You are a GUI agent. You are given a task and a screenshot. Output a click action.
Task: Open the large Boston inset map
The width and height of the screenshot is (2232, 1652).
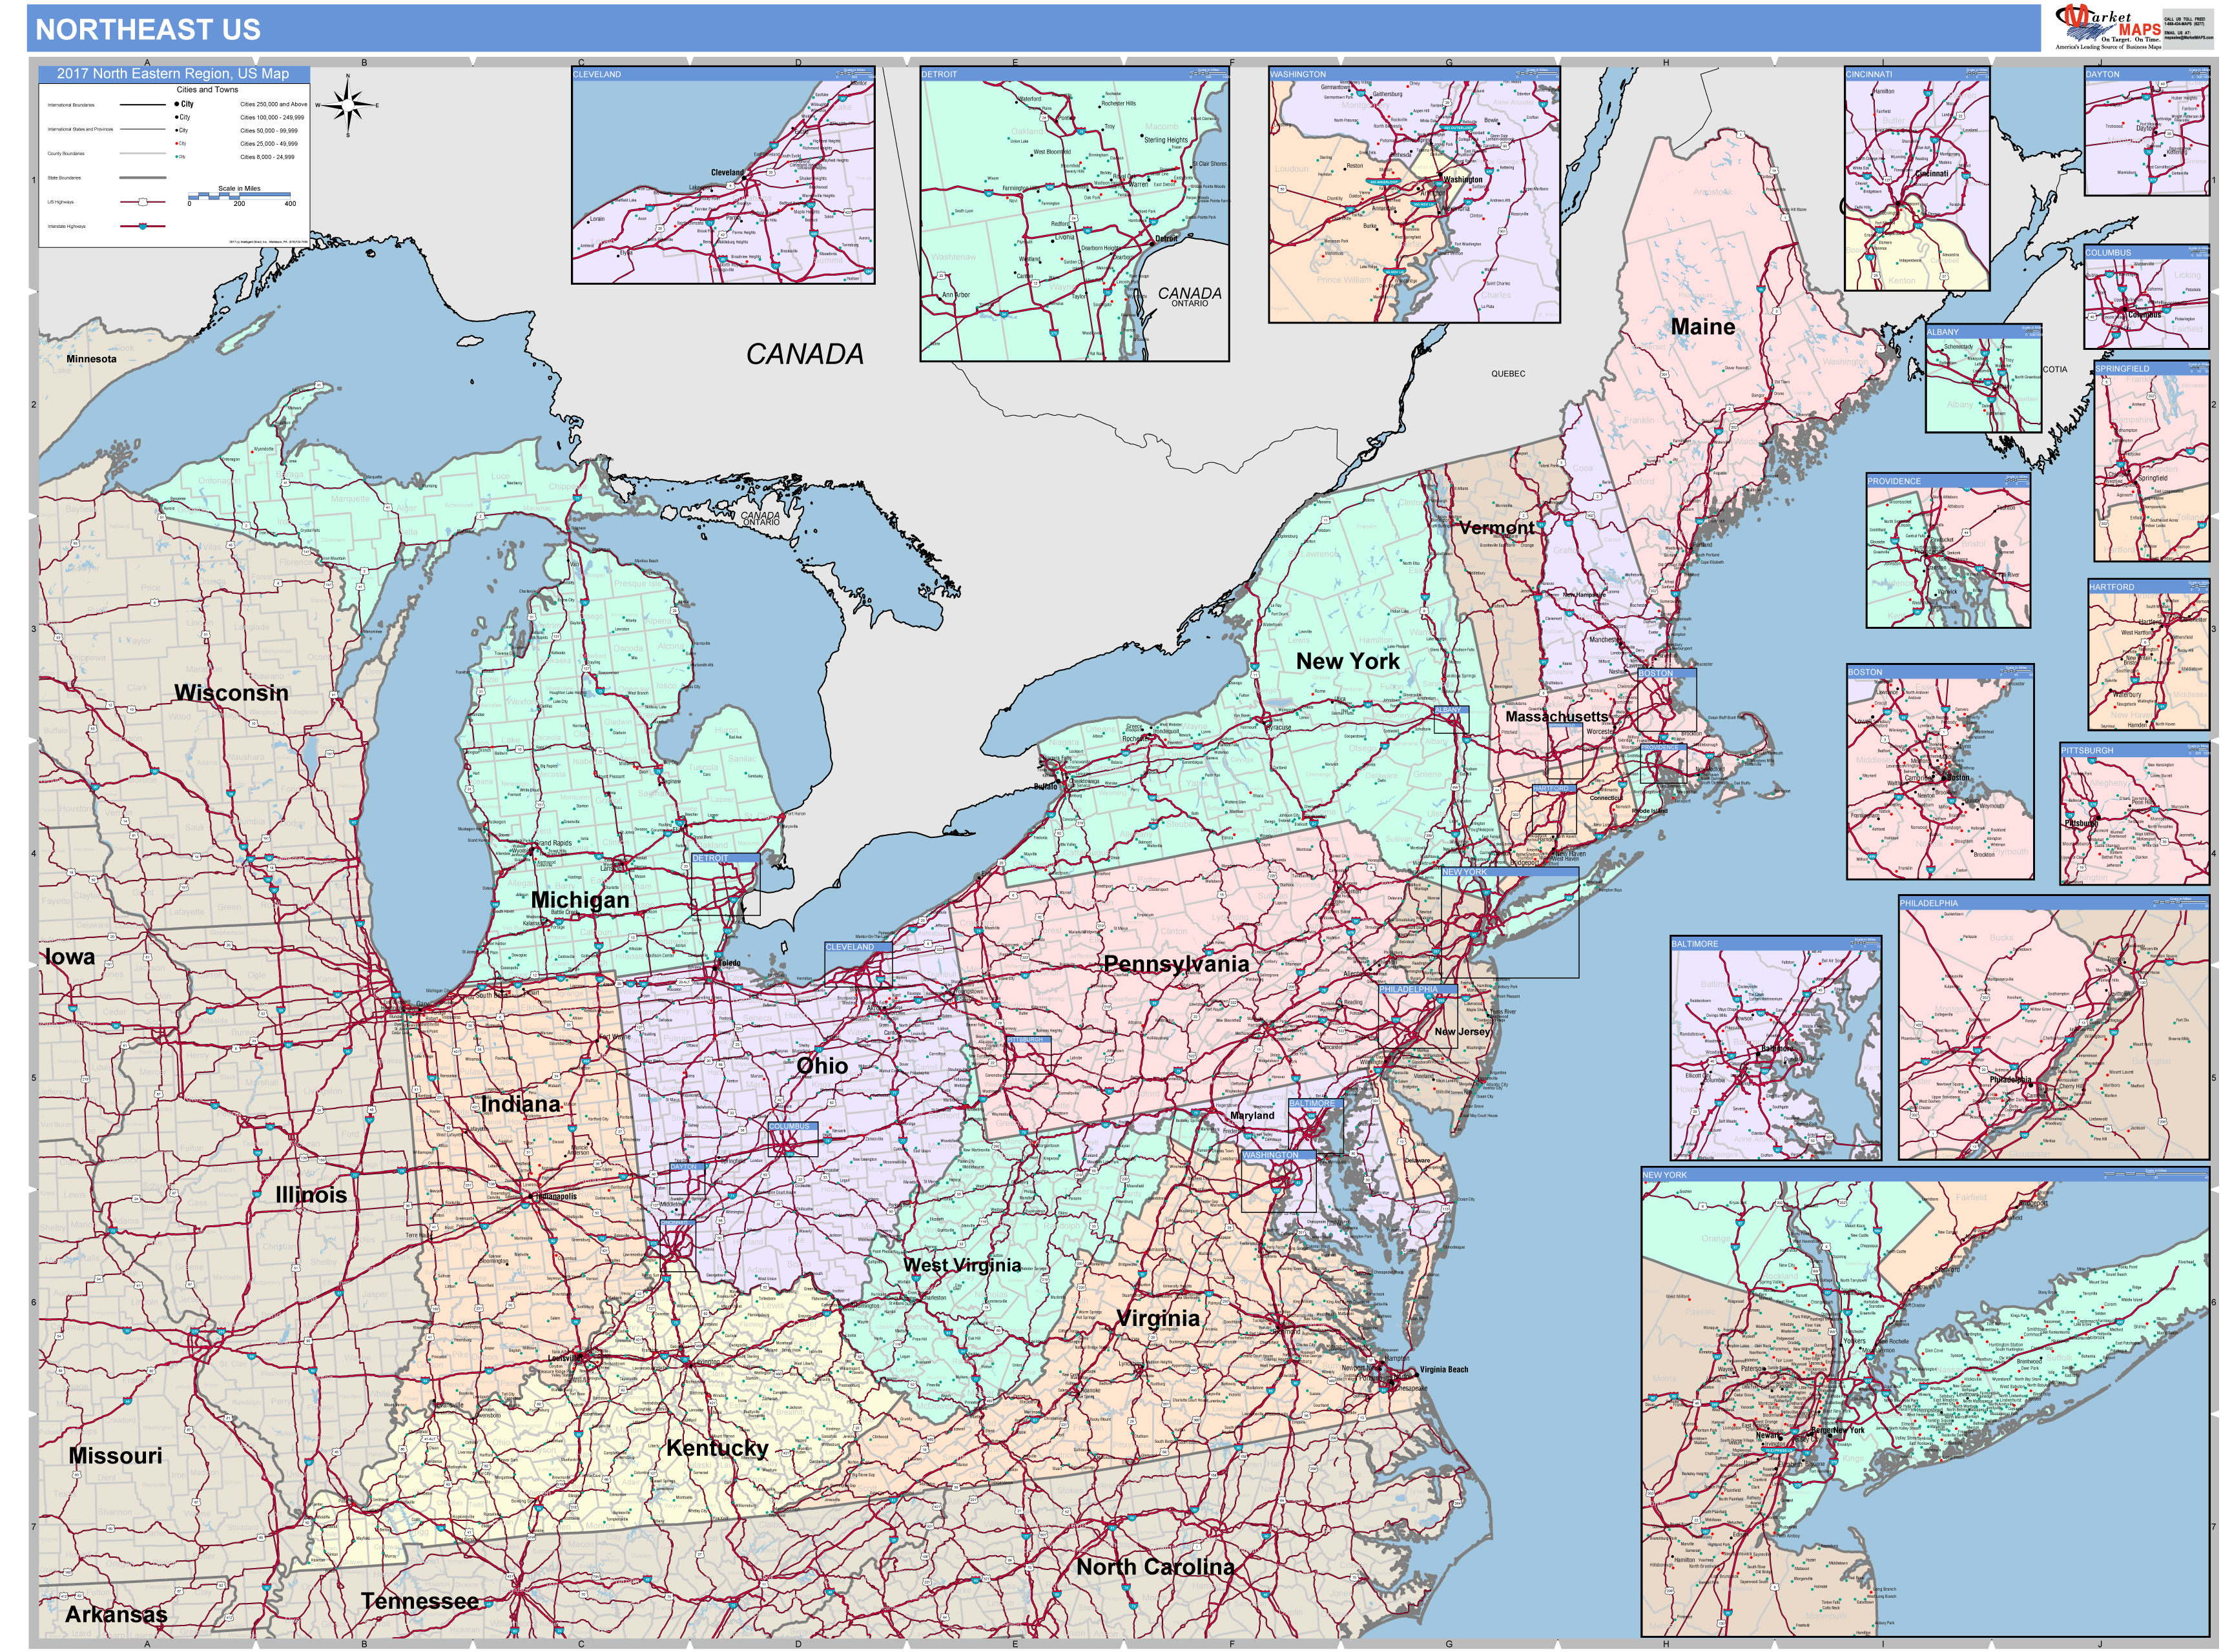click(1940, 772)
